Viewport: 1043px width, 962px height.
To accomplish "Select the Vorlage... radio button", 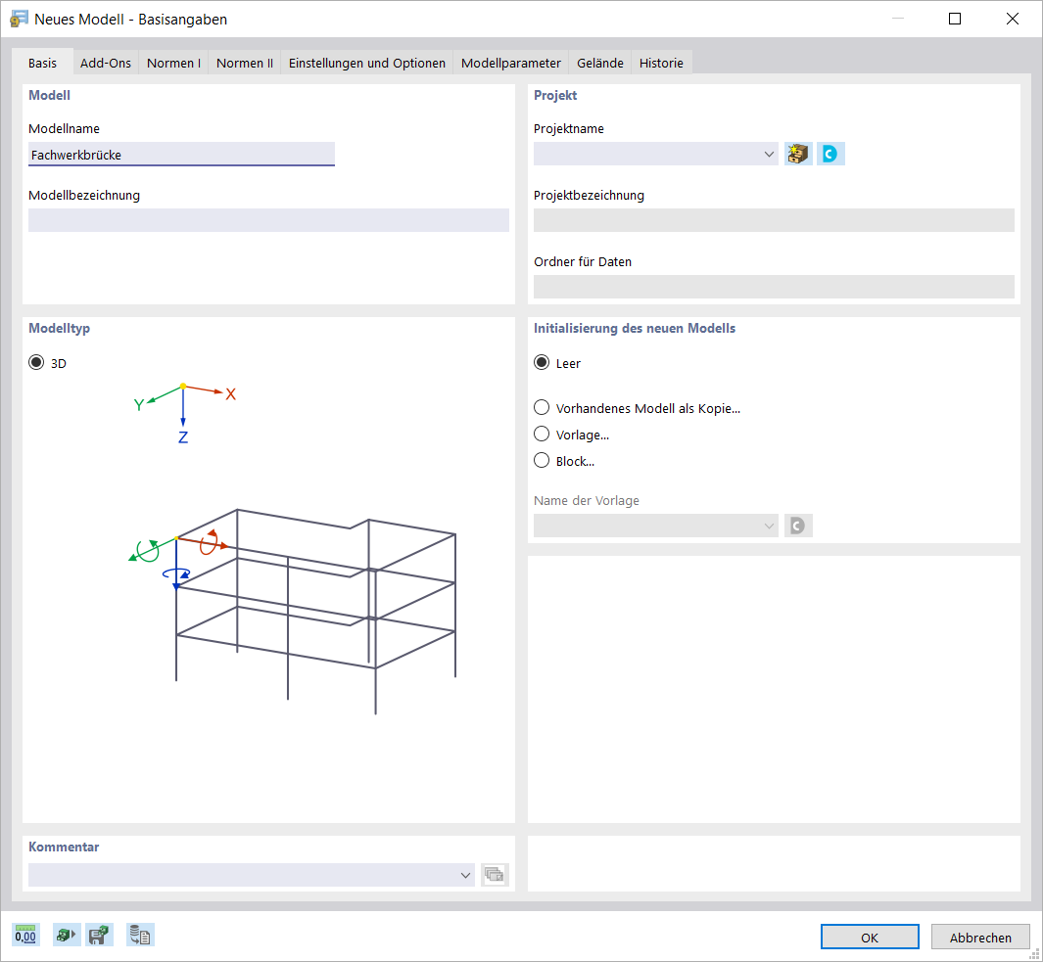I will pyautogui.click(x=542, y=435).
